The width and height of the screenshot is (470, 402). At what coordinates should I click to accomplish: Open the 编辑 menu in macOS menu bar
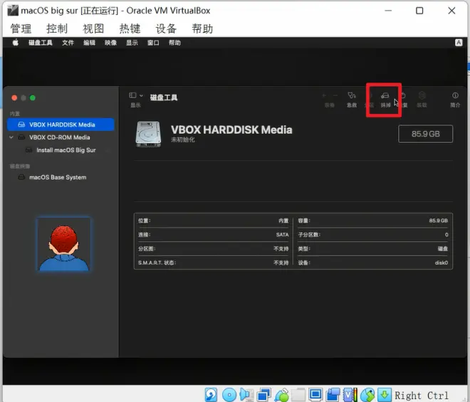[x=89, y=43]
